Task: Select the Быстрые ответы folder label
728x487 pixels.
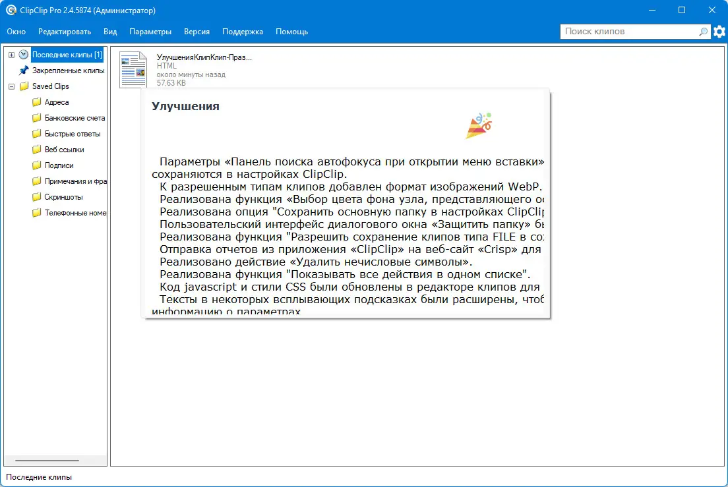Action: tap(73, 134)
